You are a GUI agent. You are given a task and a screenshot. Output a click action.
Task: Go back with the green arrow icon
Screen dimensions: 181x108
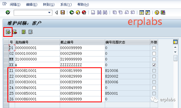click(72, 12)
